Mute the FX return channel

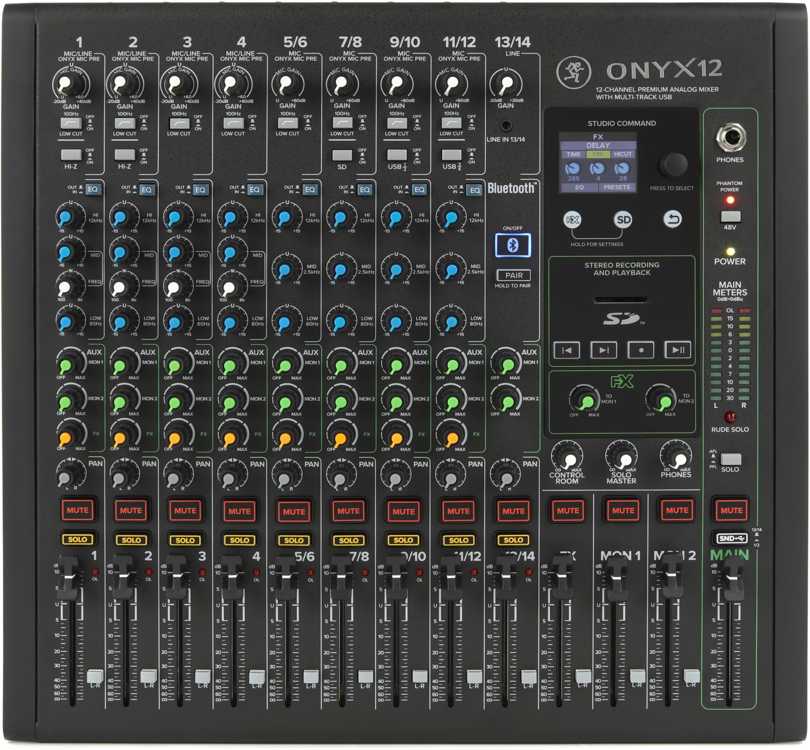click(568, 510)
